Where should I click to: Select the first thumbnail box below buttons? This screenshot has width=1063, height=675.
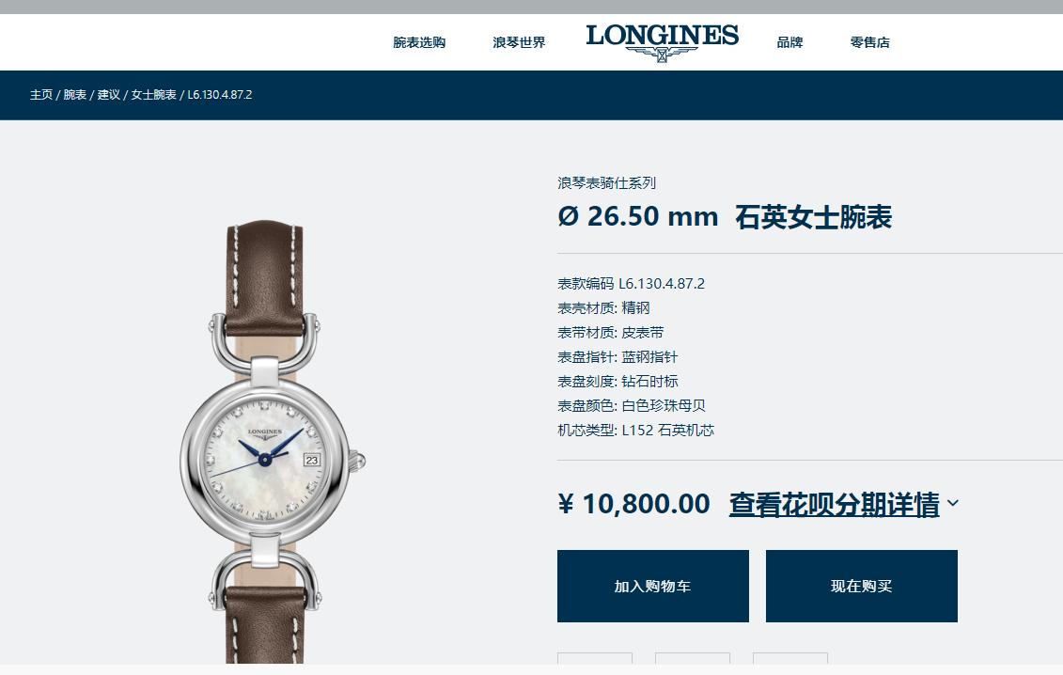click(595, 658)
